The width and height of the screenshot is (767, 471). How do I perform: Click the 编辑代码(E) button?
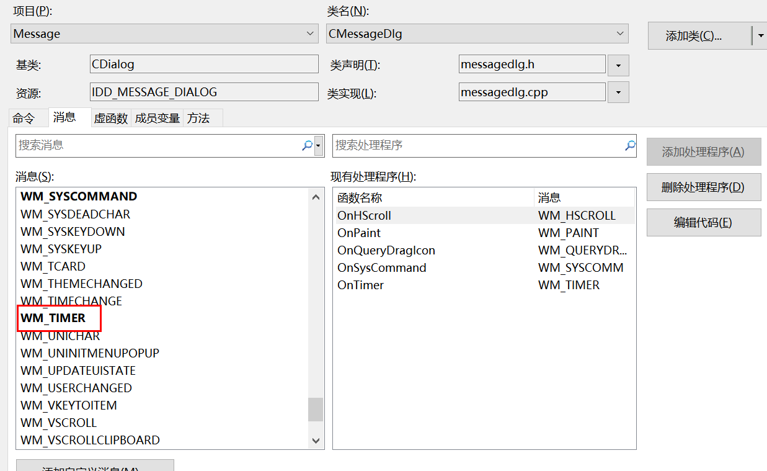point(703,222)
